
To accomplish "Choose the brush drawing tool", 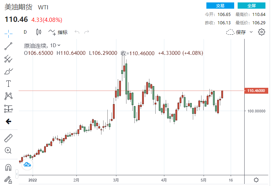I will click(8, 71).
